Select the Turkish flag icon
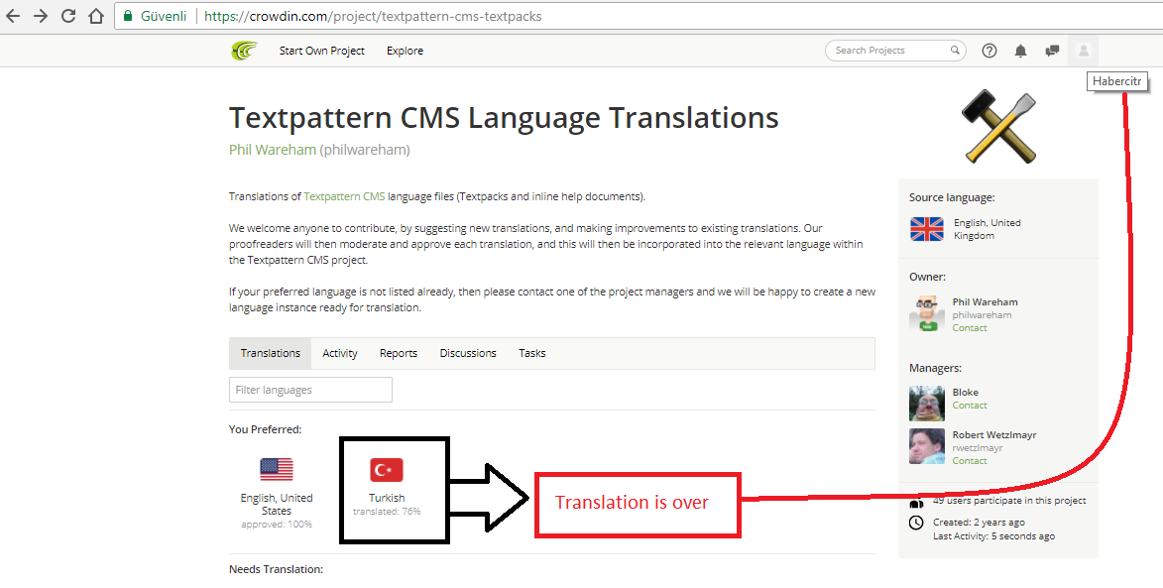Image resolution: width=1163 pixels, height=588 pixels. 387,469
